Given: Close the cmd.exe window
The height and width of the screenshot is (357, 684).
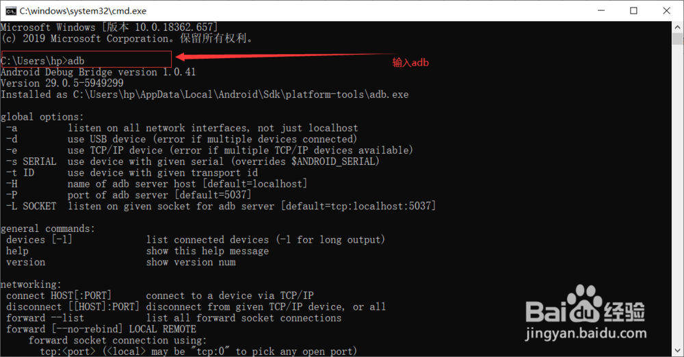Looking at the screenshot, I should pyautogui.click(x=666, y=11).
